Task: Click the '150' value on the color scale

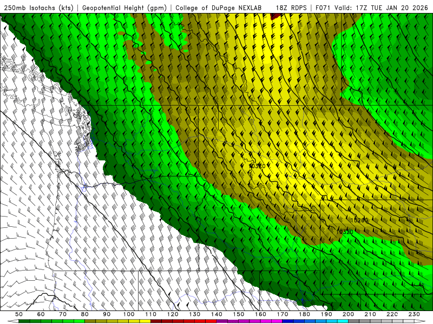Action: tap(239, 314)
